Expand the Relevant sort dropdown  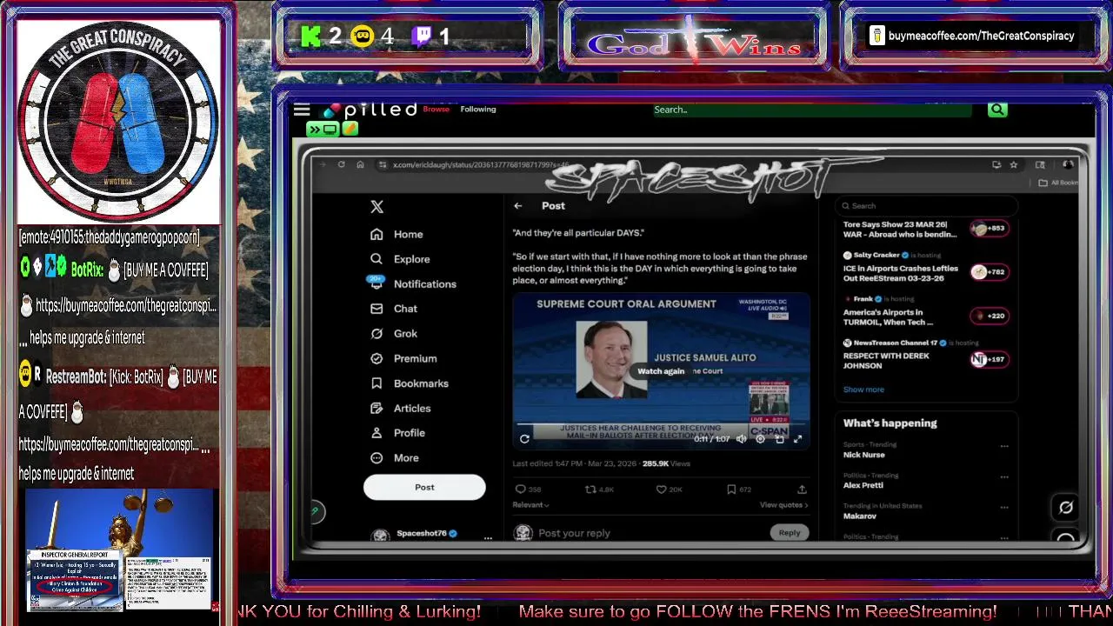click(x=530, y=505)
